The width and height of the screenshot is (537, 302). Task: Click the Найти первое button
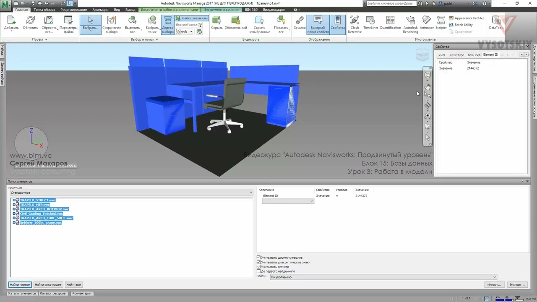click(x=20, y=285)
